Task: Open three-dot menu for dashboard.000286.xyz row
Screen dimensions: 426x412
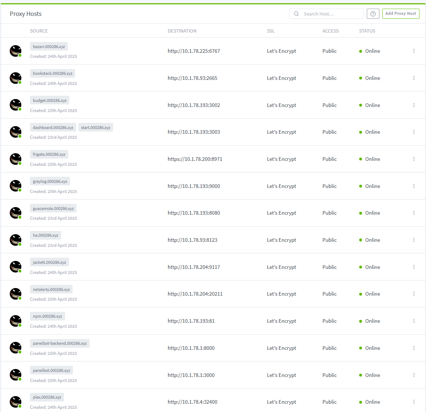Action: pos(414,132)
